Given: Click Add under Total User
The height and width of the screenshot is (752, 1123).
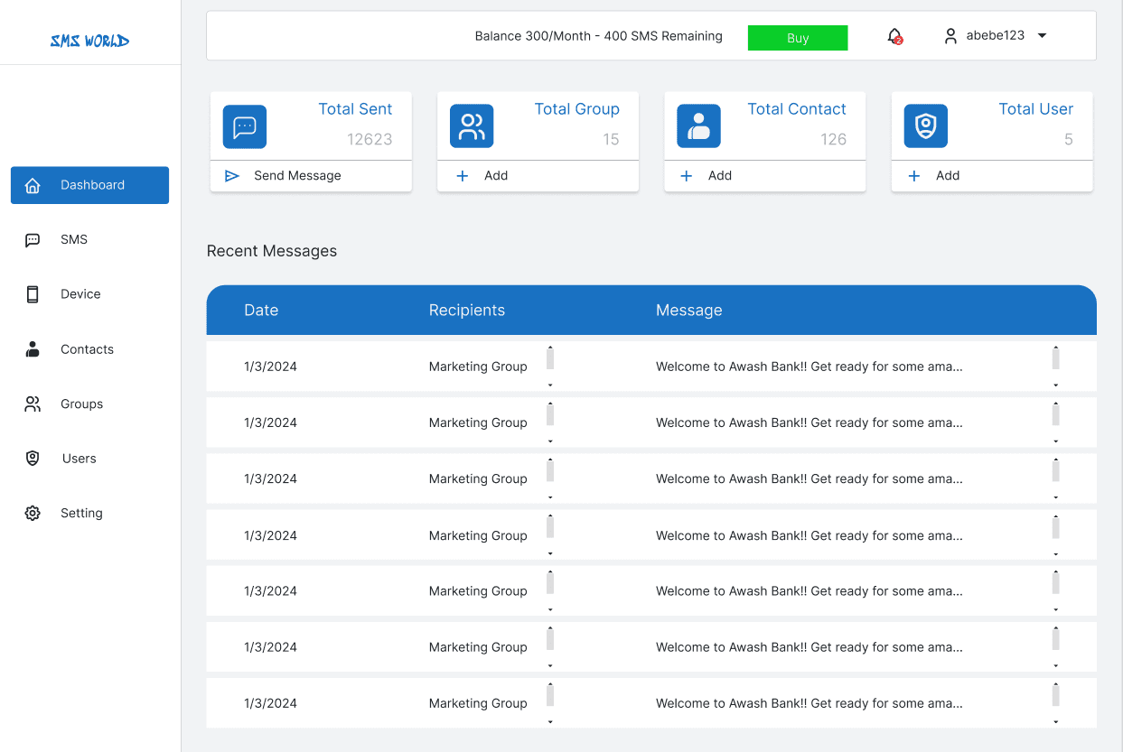Looking at the screenshot, I should coord(948,176).
